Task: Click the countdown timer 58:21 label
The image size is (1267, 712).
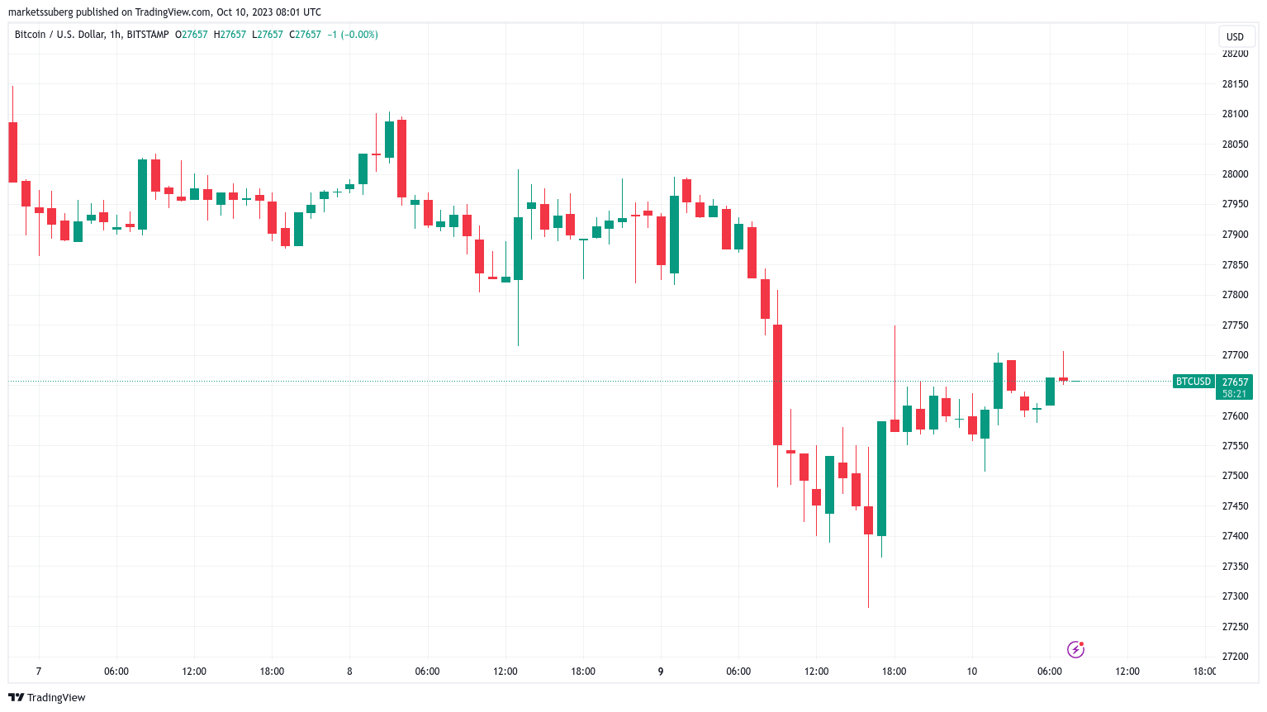Action: click(1235, 394)
